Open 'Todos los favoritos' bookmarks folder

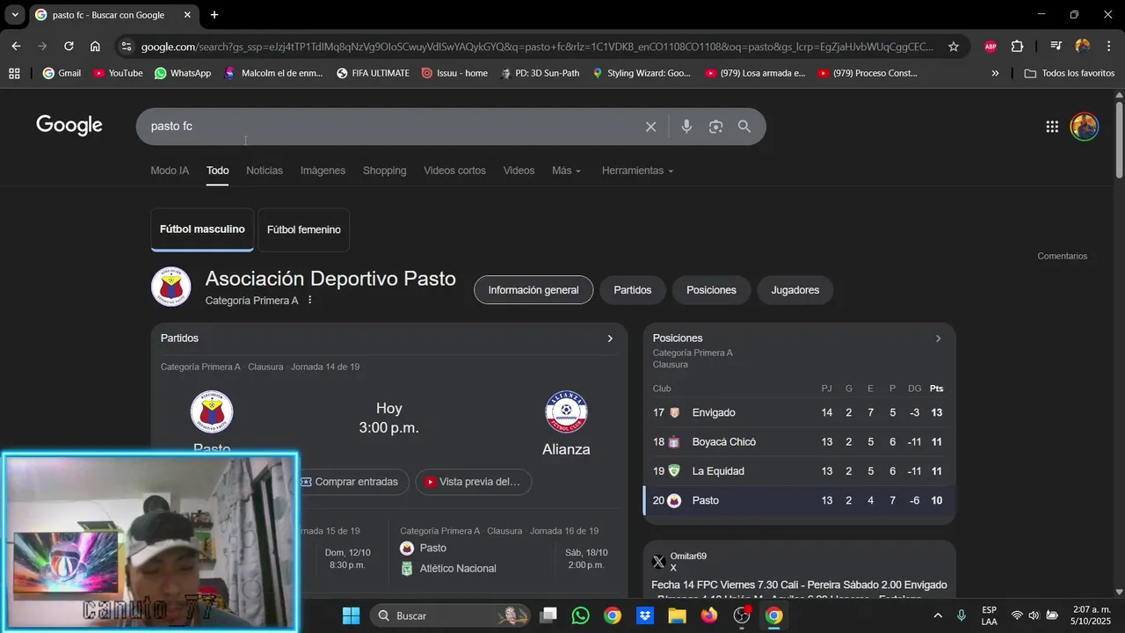1070,73
